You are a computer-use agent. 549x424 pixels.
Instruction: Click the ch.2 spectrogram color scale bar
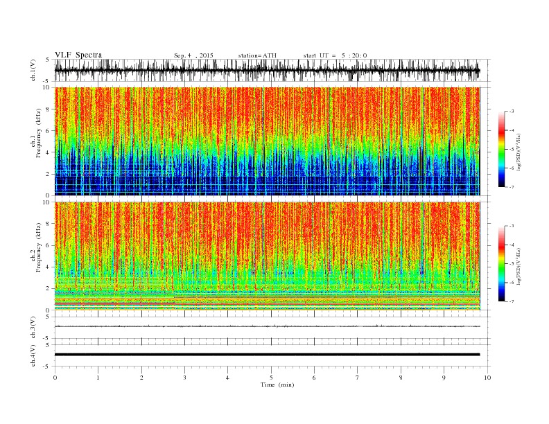(x=501, y=264)
